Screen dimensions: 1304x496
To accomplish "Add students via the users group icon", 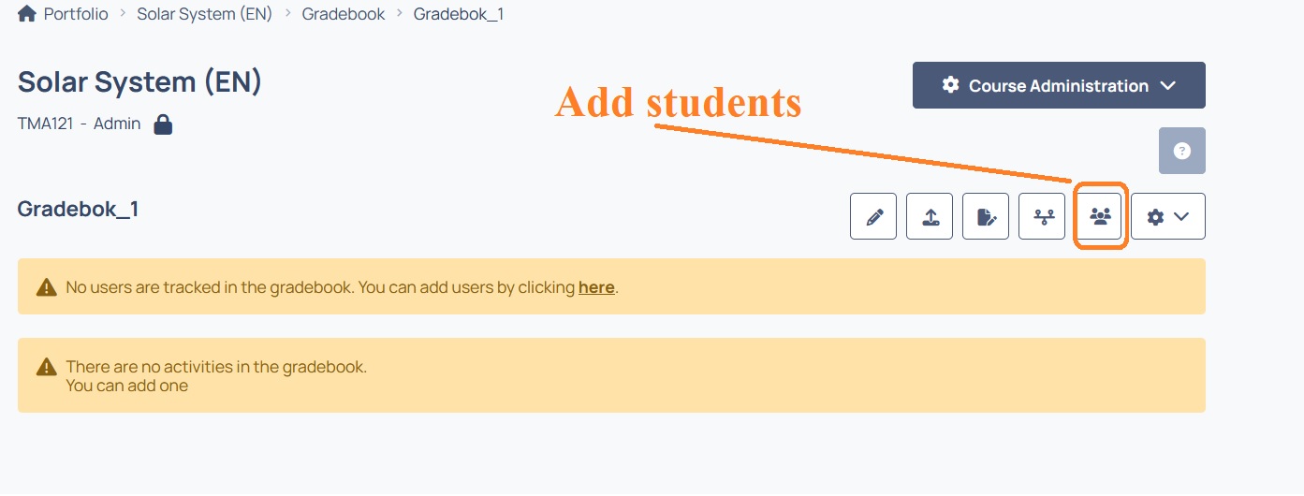I will (1100, 216).
